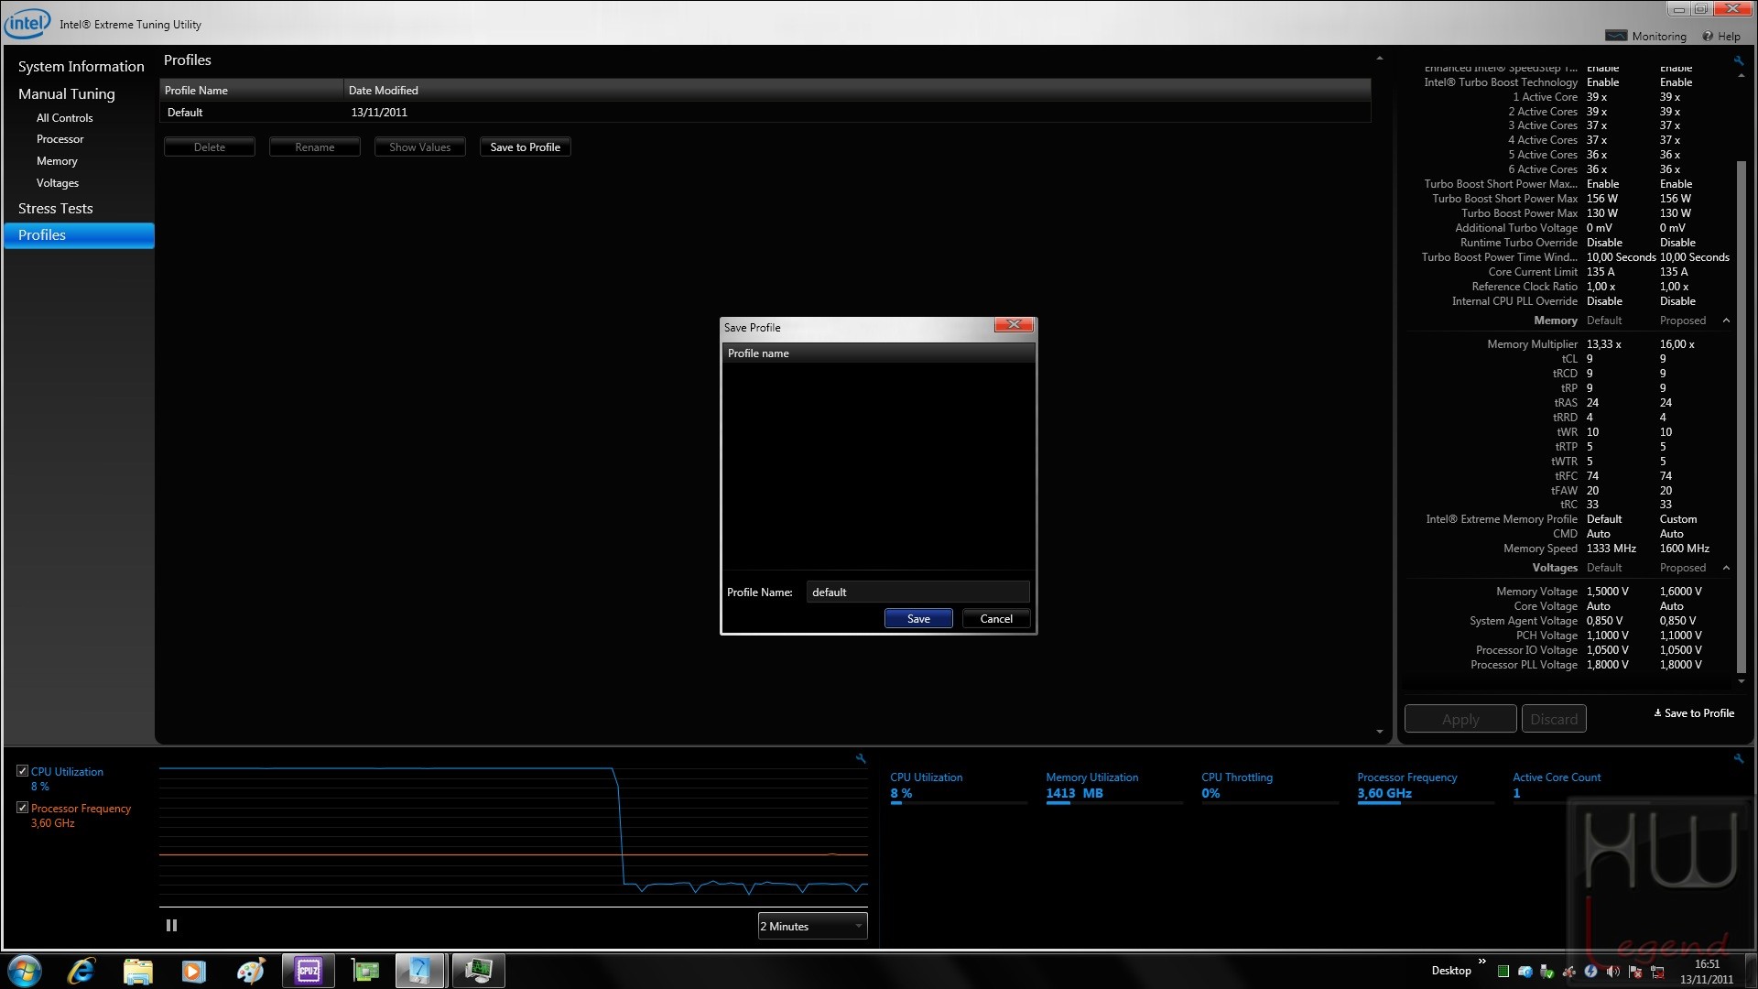Open the green graphics card taskbar app
This screenshot has width=1758, height=989.
(365, 971)
